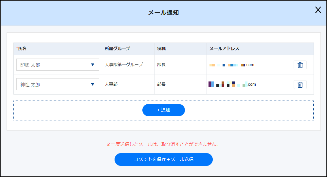Click the red 一度送信したメール warning text
The width and height of the screenshot is (327, 177).
coord(163,144)
